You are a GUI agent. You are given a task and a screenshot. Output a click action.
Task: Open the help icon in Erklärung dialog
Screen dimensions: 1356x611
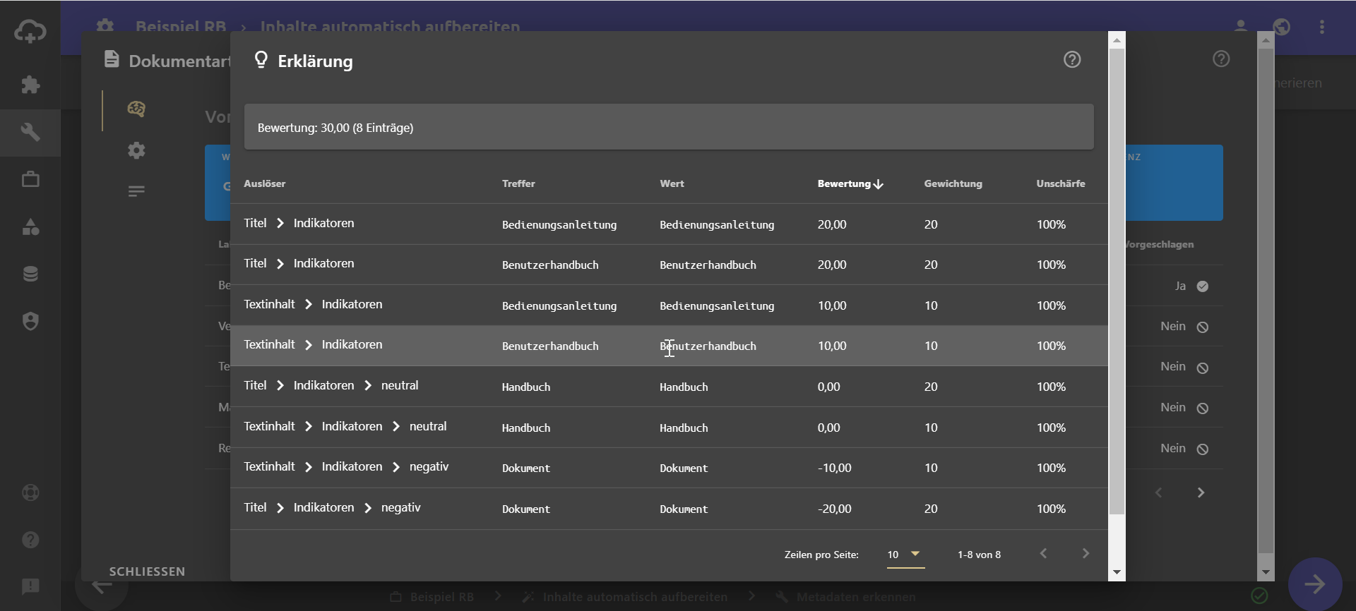pyautogui.click(x=1072, y=60)
